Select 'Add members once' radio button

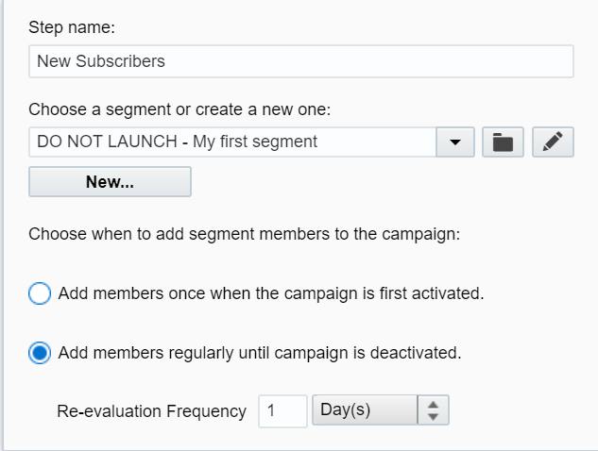[41, 293]
